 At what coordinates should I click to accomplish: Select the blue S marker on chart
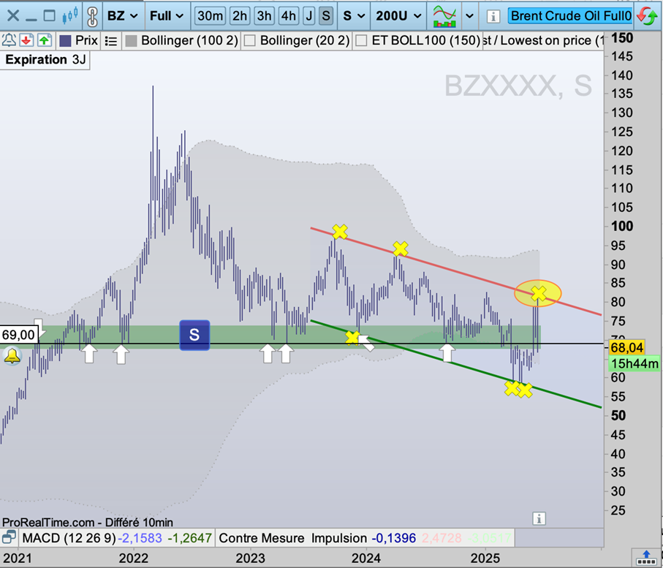[194, 335]
